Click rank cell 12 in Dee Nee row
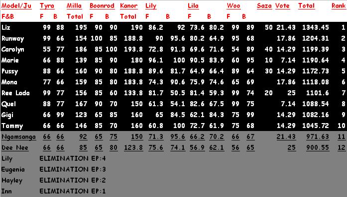 [x=341, y=147]
